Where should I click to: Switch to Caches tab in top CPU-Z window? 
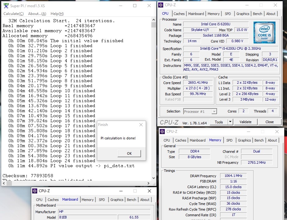(x=179, y=14)
